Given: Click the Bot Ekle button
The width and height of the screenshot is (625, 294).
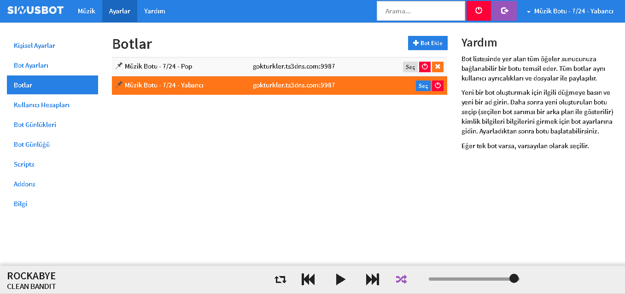Looking at the screenshot, I should pyautogui.click(x=428, y=43).
